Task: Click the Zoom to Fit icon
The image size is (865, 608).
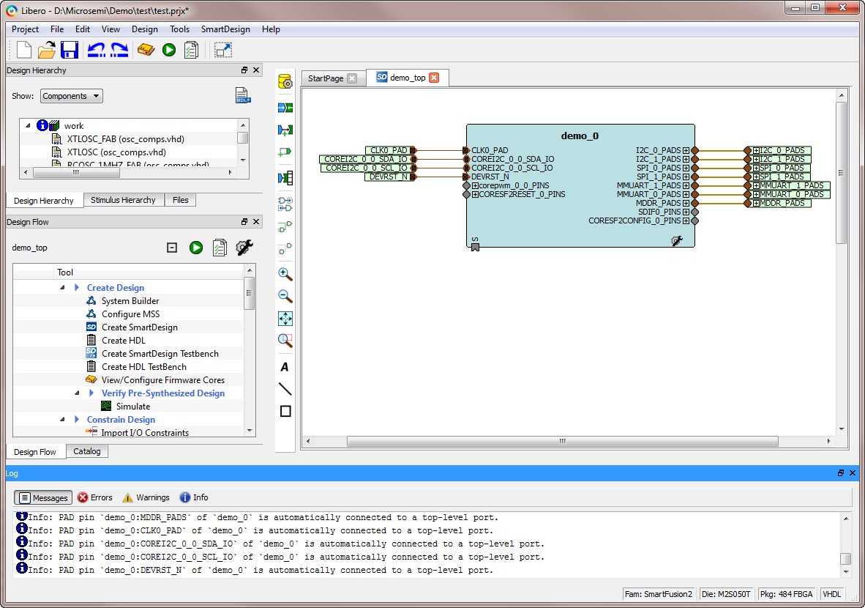Action: 285,319
